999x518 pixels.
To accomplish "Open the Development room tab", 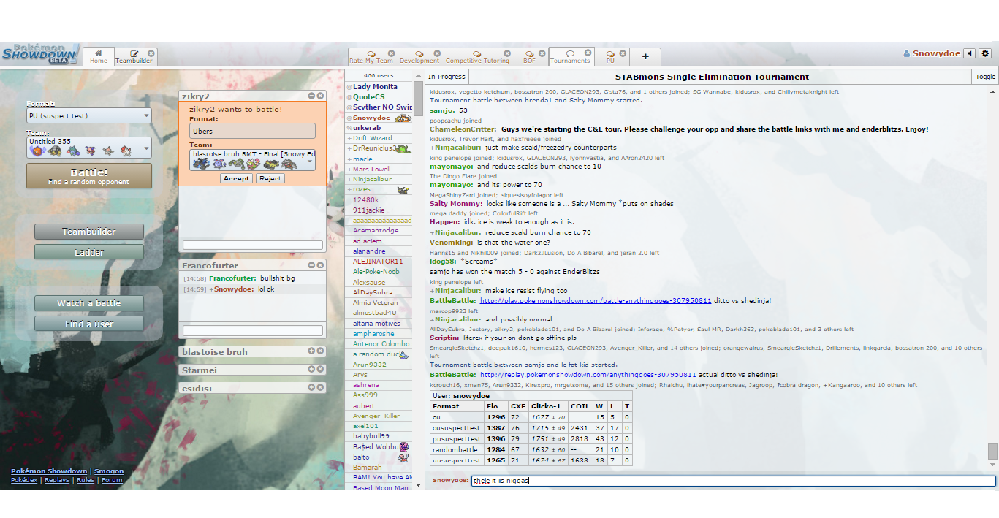I will [x=419, y=56].
